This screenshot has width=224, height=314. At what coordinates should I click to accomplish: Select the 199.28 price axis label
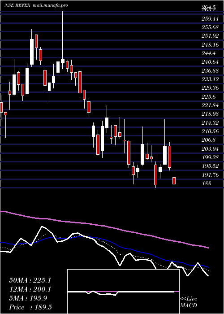(x=210, y=157)
